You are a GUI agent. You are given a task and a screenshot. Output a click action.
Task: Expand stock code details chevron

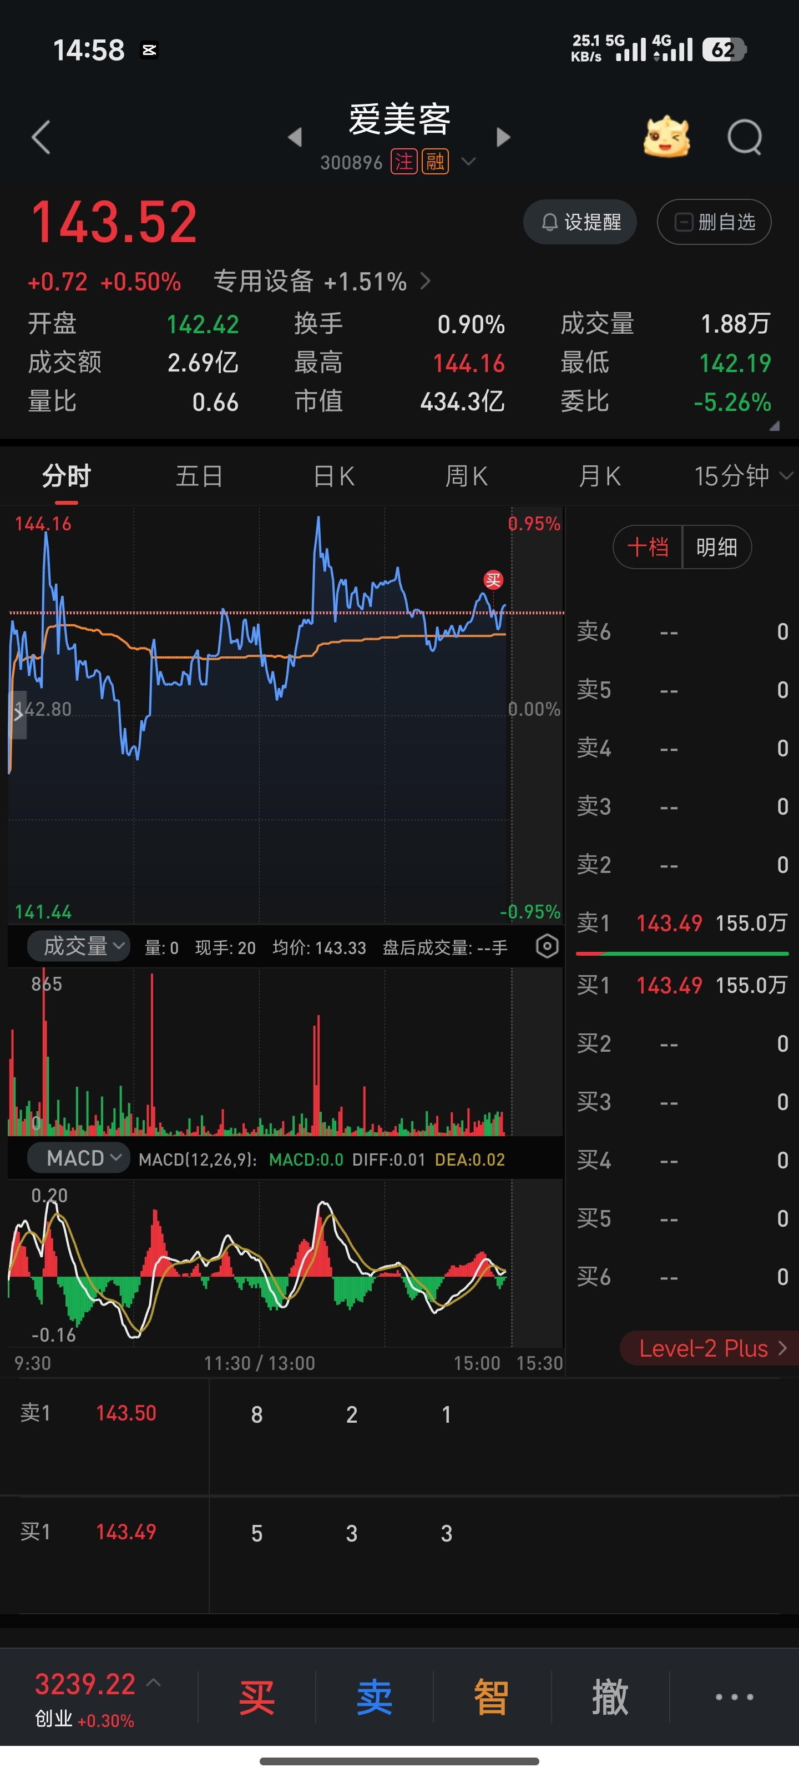click(468, 162)
